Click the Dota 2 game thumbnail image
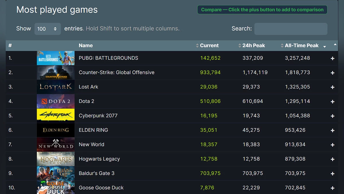This screenshot has height=194, width=344. [56, 101]
